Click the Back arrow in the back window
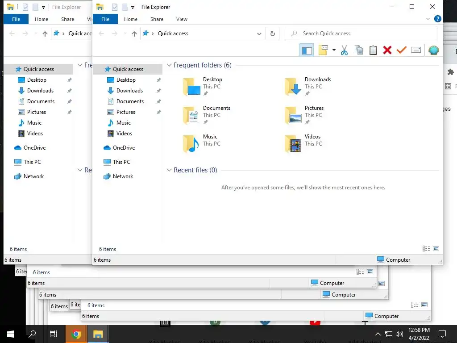457x343 pixels. [x=12, y=33]
